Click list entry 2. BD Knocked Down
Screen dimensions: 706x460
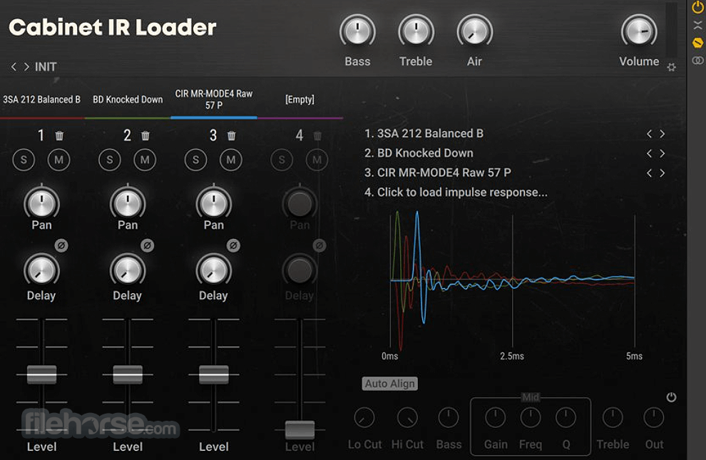tap(419, 153)
